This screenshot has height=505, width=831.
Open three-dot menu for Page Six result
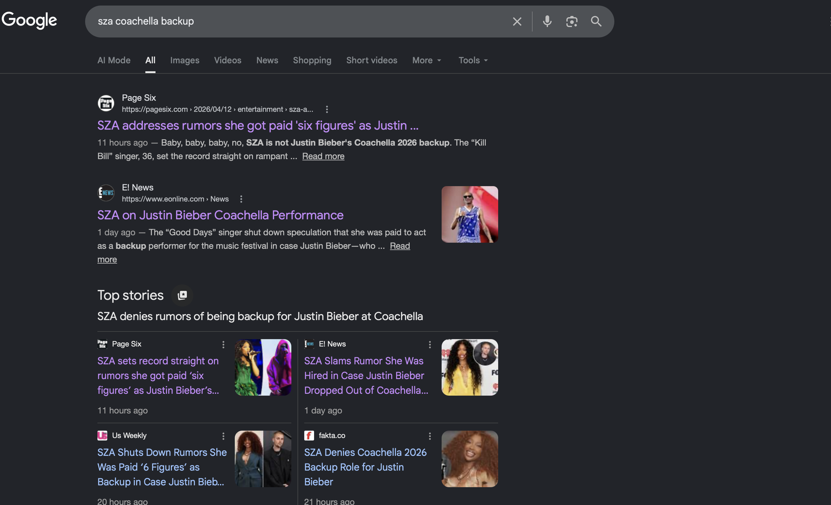[326, 109]
